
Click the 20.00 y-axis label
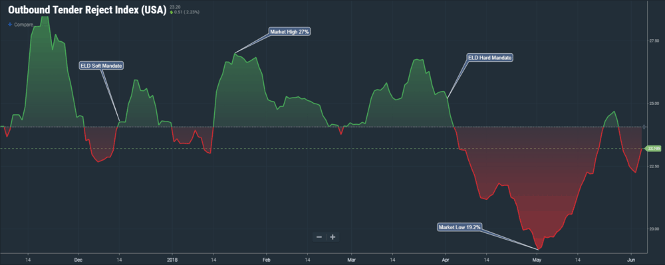point(654,229)
